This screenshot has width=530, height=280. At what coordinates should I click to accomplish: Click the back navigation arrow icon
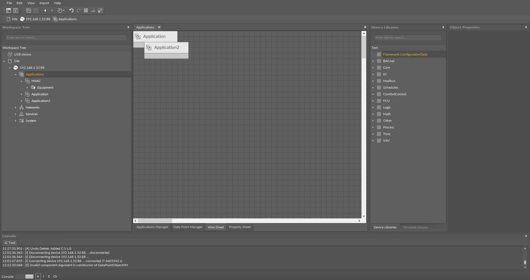click(45, 10)
